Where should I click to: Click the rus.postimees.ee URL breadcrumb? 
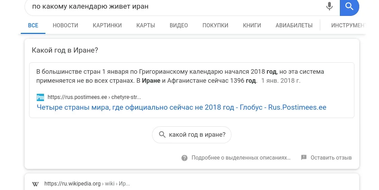click(94, 97)
